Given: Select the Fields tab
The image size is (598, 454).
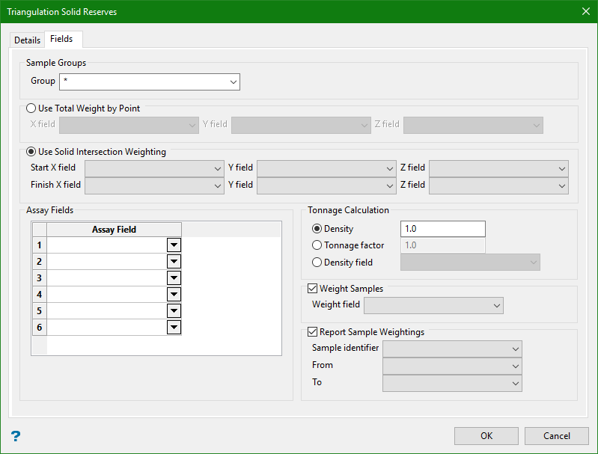Looking at the screenshot, I should (61, 39).
